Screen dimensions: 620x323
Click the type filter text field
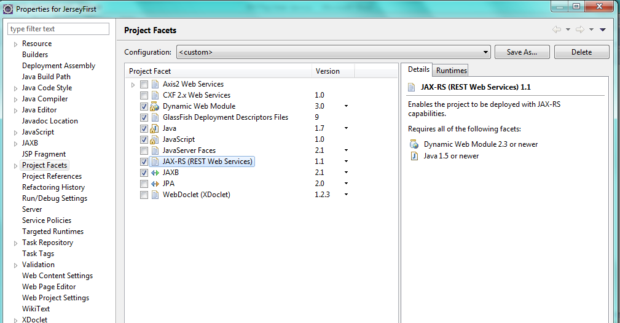pos(58,29)
